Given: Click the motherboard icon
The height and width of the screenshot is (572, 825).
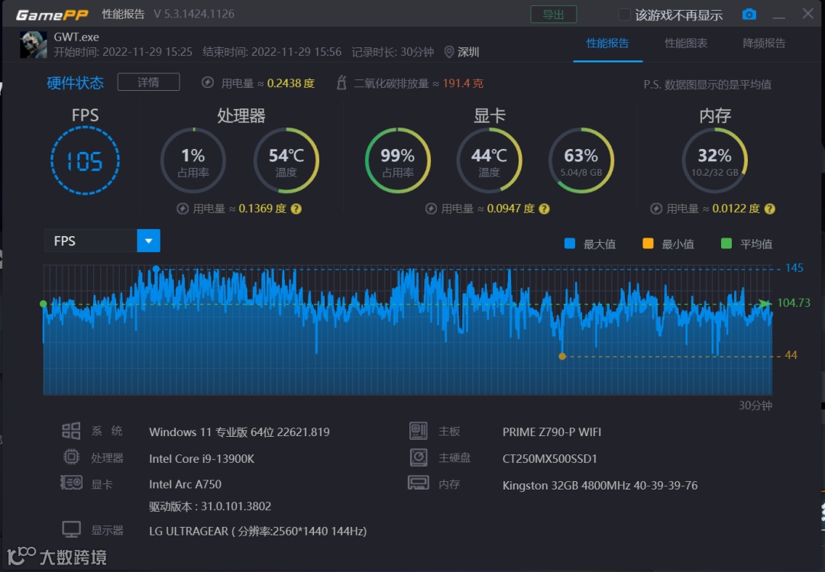Looking at the screenshot, I should click(419, 431).
